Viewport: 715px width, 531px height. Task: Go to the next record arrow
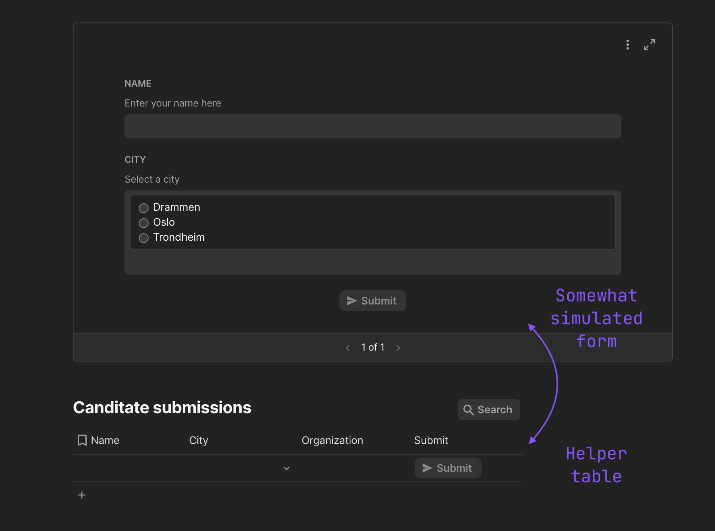click(398, 348)
